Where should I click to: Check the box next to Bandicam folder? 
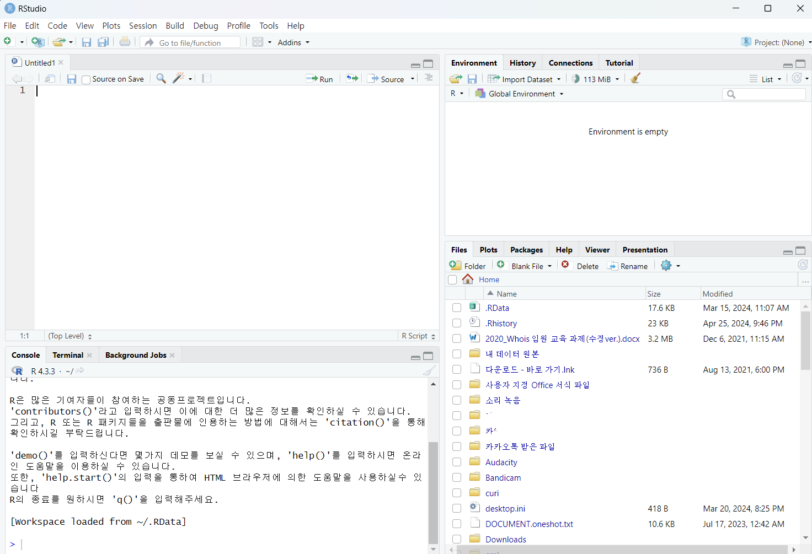(x=457, y=477)
